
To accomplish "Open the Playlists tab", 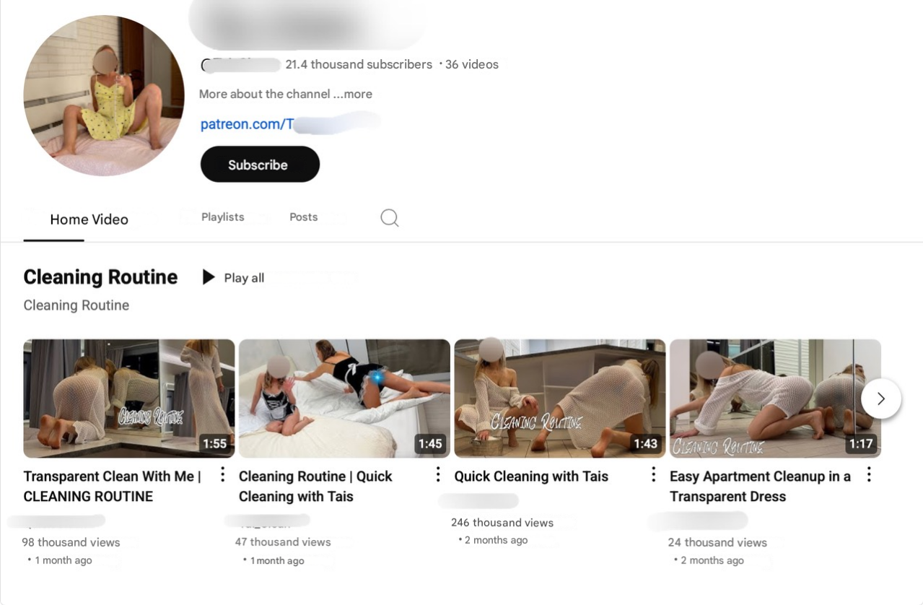I will pos(222,217).
